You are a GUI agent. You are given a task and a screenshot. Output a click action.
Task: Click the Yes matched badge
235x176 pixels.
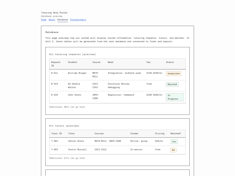pyautogui.click(x=174, y=142)
